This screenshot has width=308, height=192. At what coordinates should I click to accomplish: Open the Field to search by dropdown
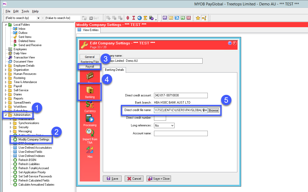(x=23, y=18)
